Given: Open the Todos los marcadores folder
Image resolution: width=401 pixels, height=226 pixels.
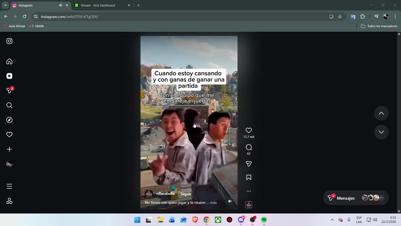Looking at the screenshot, I should click(x=379, y=26).
